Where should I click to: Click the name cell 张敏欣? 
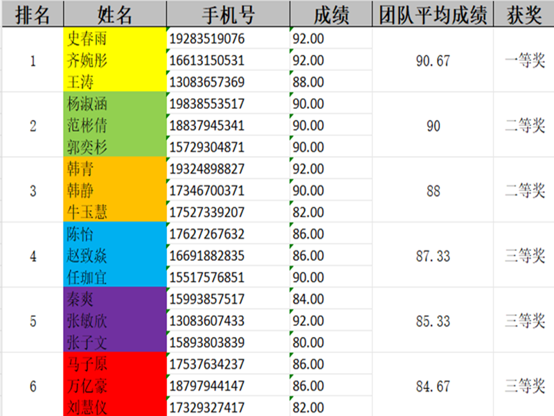click(x=115, y=320)
